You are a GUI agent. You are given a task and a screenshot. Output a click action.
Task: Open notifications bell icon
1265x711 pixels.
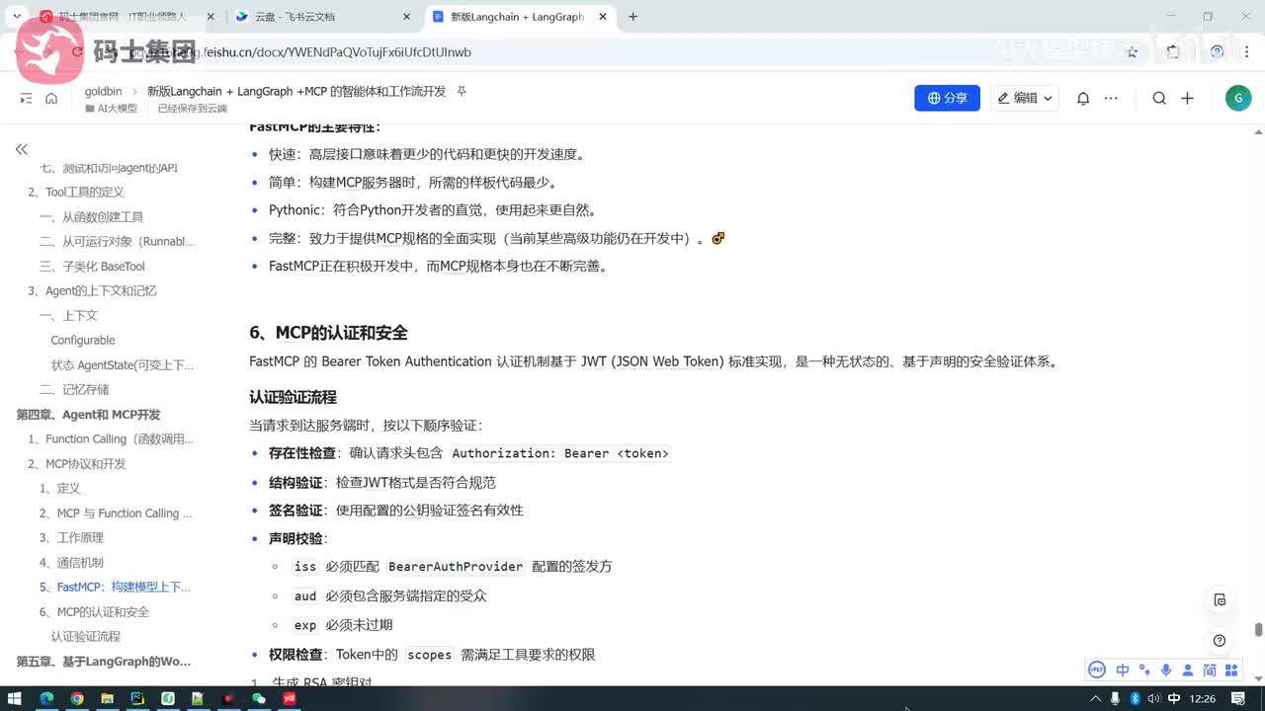pyautogui.click(x=1083, y=98)
